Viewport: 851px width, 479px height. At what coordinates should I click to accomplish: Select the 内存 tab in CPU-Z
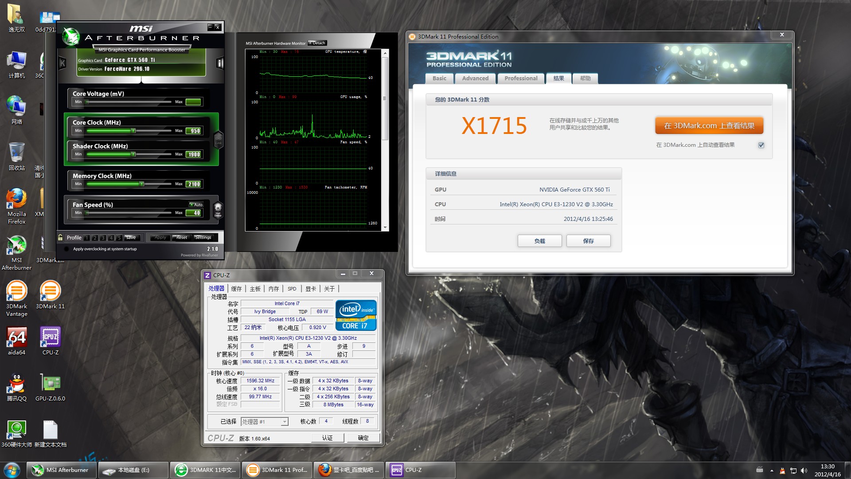pos(273,289)
